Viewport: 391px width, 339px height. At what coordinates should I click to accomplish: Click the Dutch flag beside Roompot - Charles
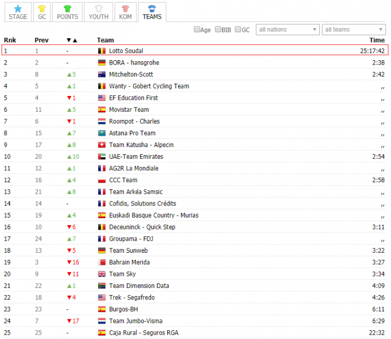pos(102,121)
